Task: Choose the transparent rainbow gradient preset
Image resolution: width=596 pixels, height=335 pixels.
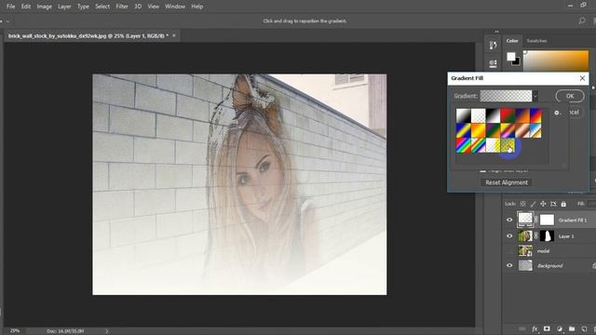Action: tap(478, 145)
